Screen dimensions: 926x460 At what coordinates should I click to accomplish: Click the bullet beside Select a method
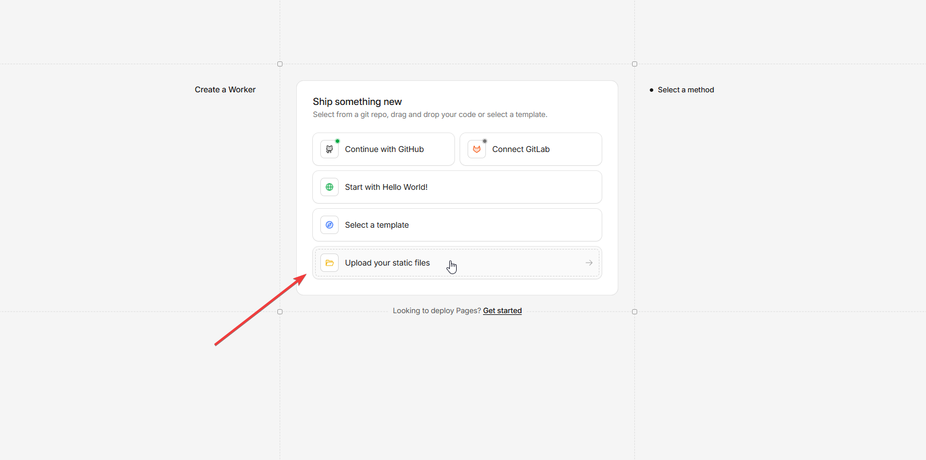pyautogui.click(x=652, y=90)
